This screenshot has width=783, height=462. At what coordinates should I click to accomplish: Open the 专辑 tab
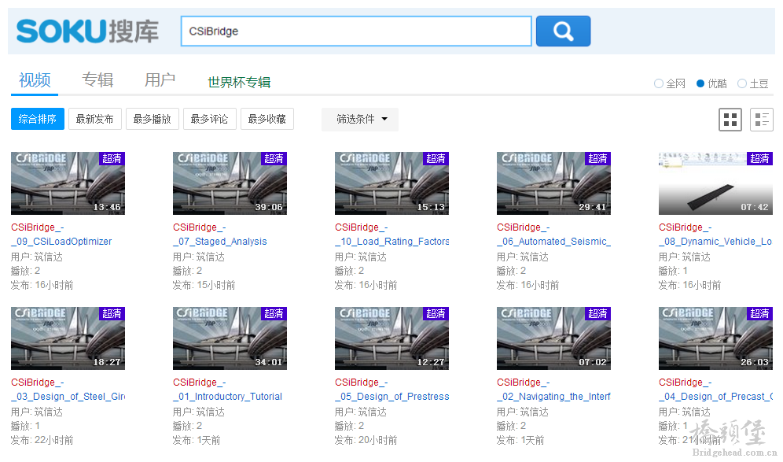click(97, 80)
